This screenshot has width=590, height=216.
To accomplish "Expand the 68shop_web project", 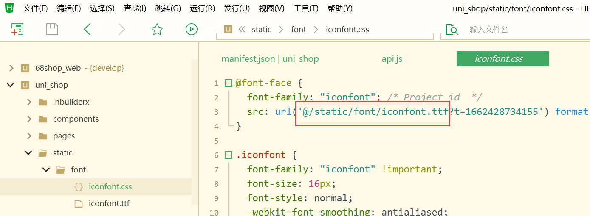I will pos(11,68).
